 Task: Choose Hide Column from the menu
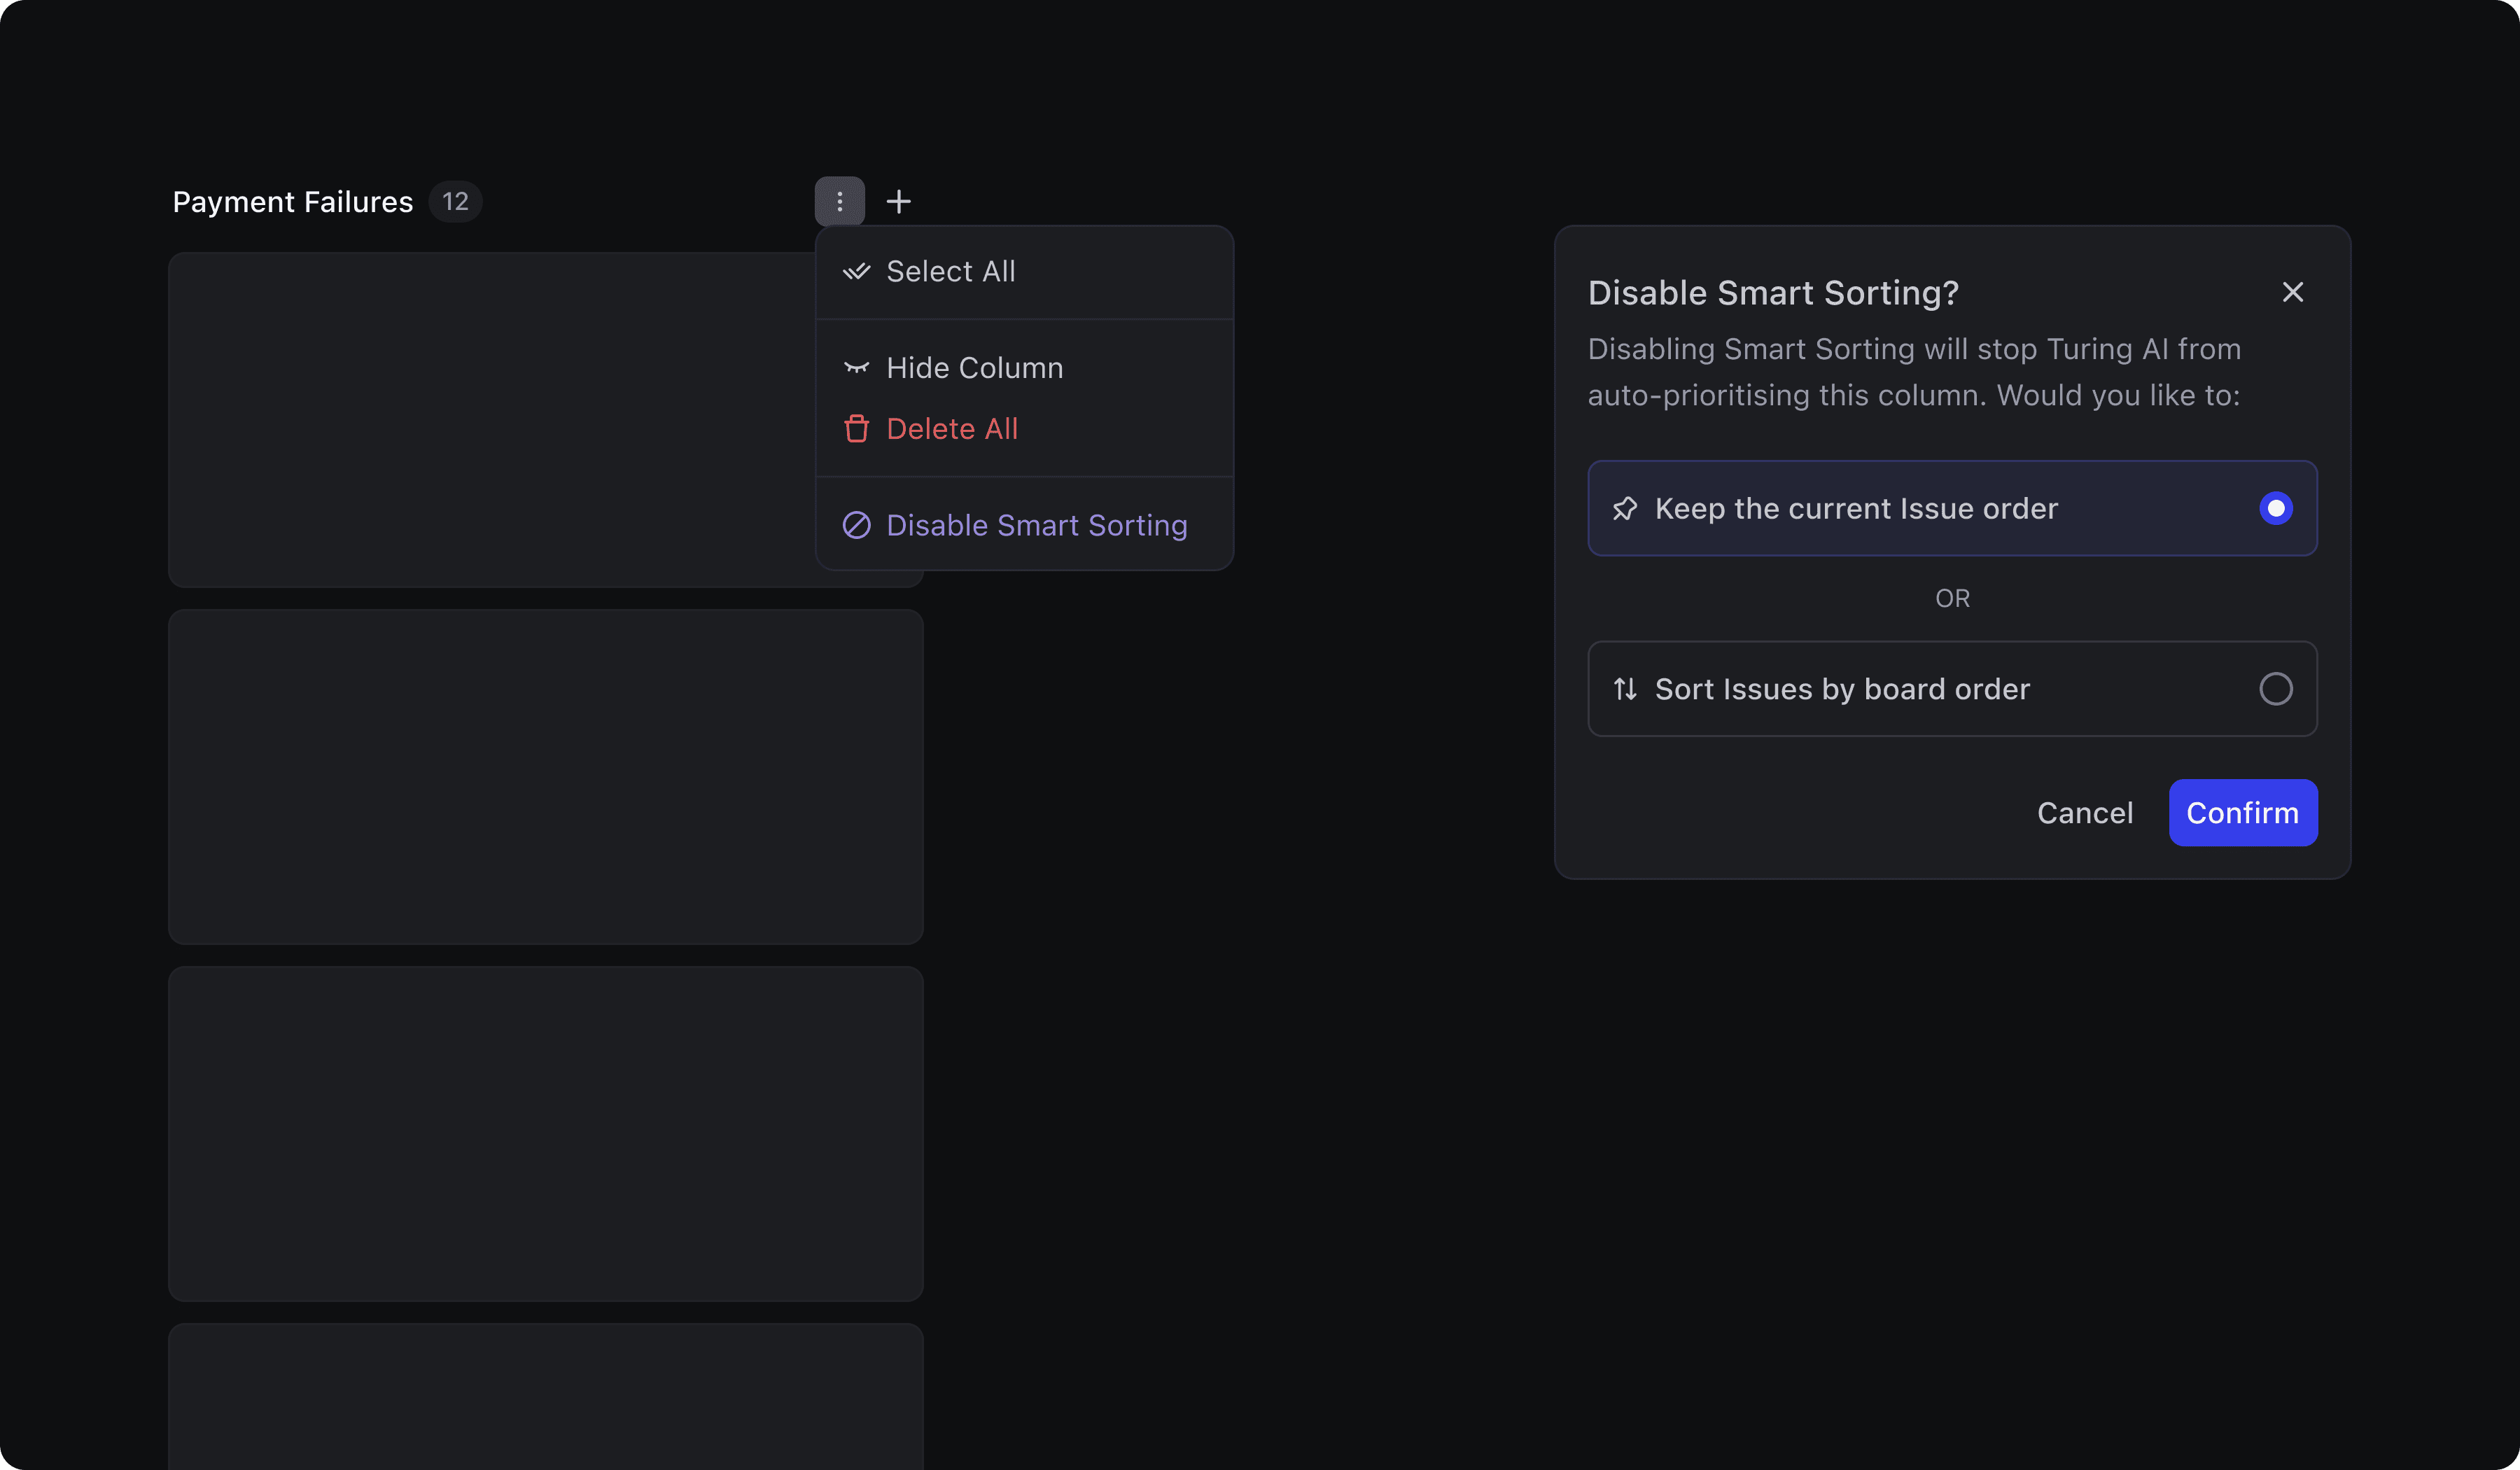tap(974, 368)
